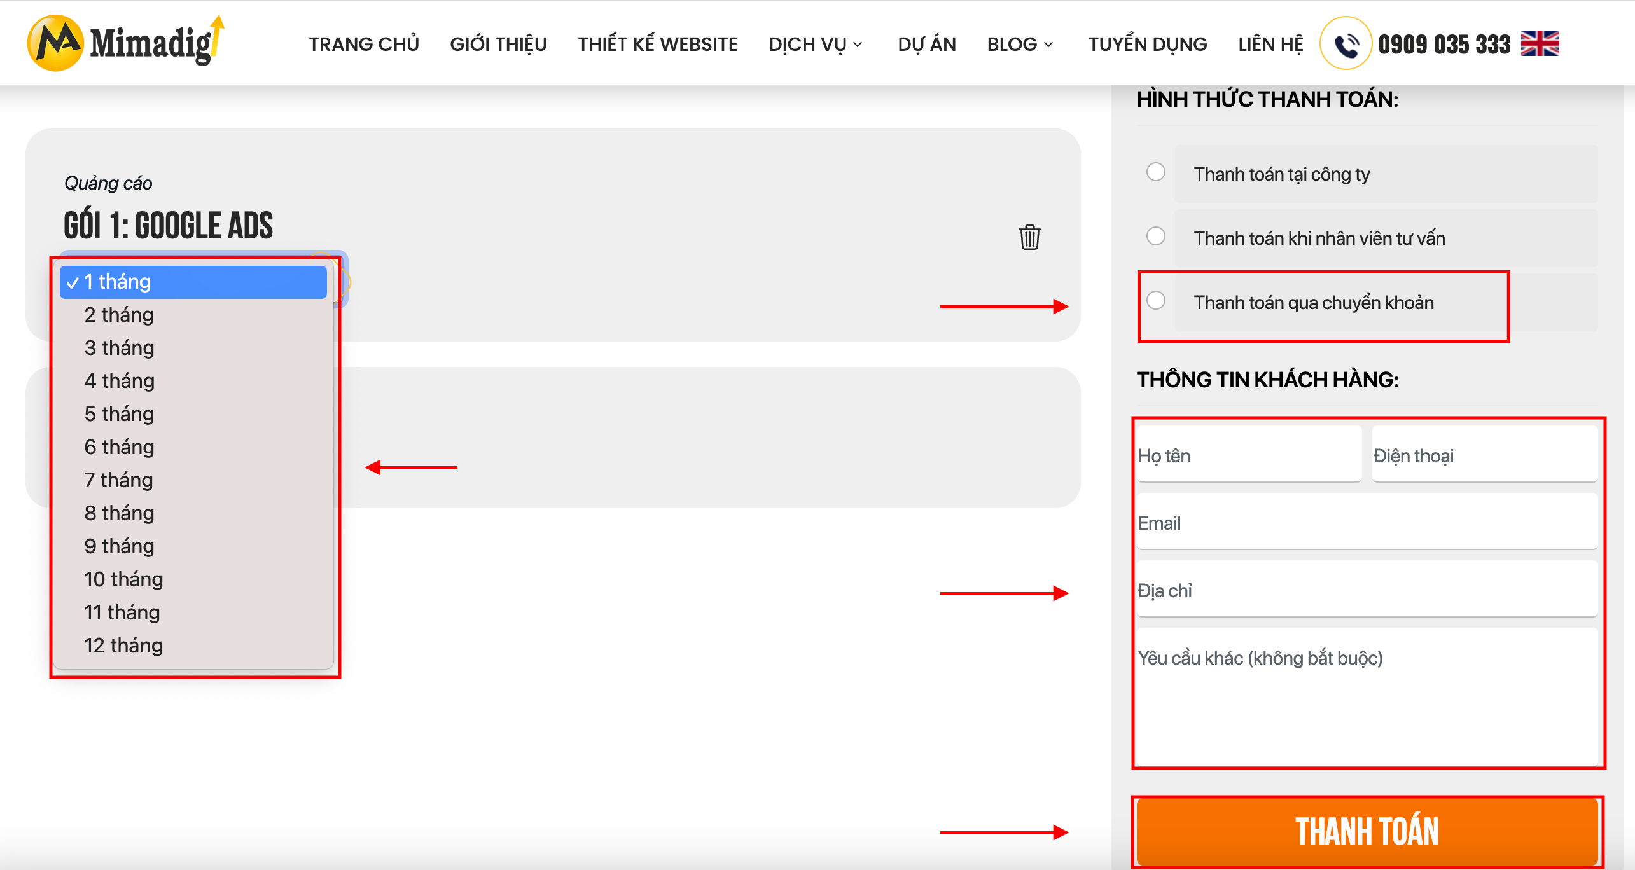The width and height of the screenshot is (1635, 870).
Task: Open the TRANG CHỦ menu item
Action: (364, 44)
